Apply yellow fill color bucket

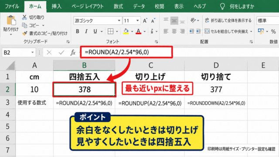(x=126, y=31)
